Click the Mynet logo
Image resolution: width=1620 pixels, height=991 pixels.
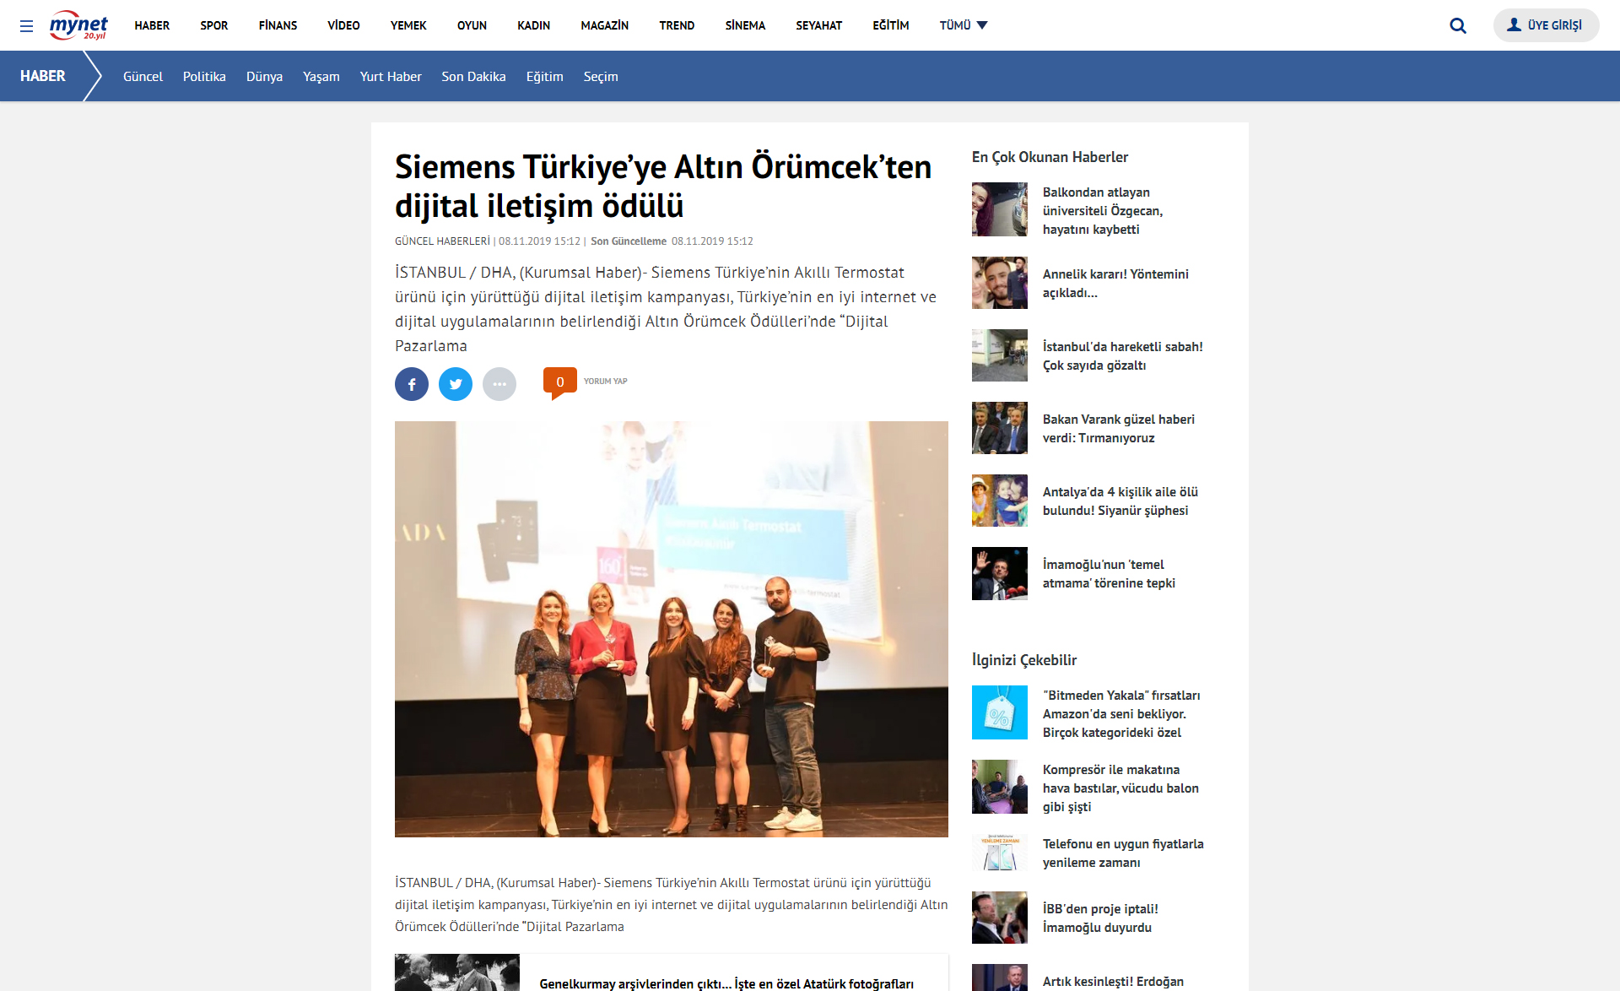click(78, 25)
